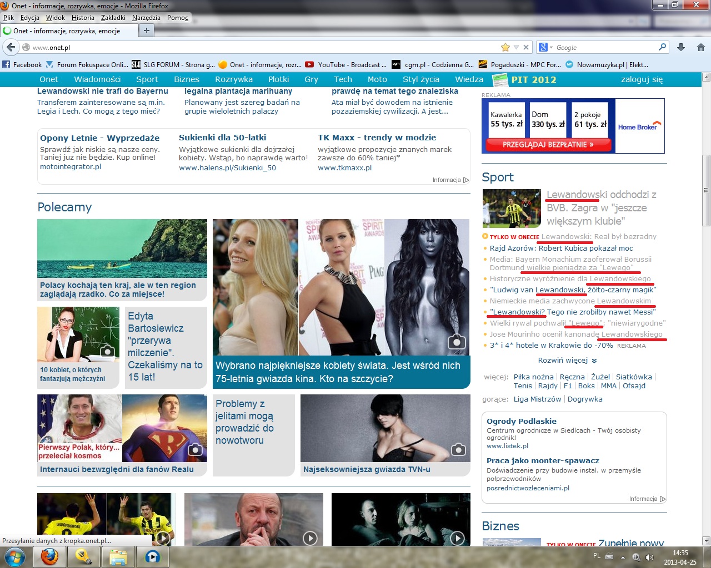Open the Plik menu
711x568 pixels.
[8, 17]
